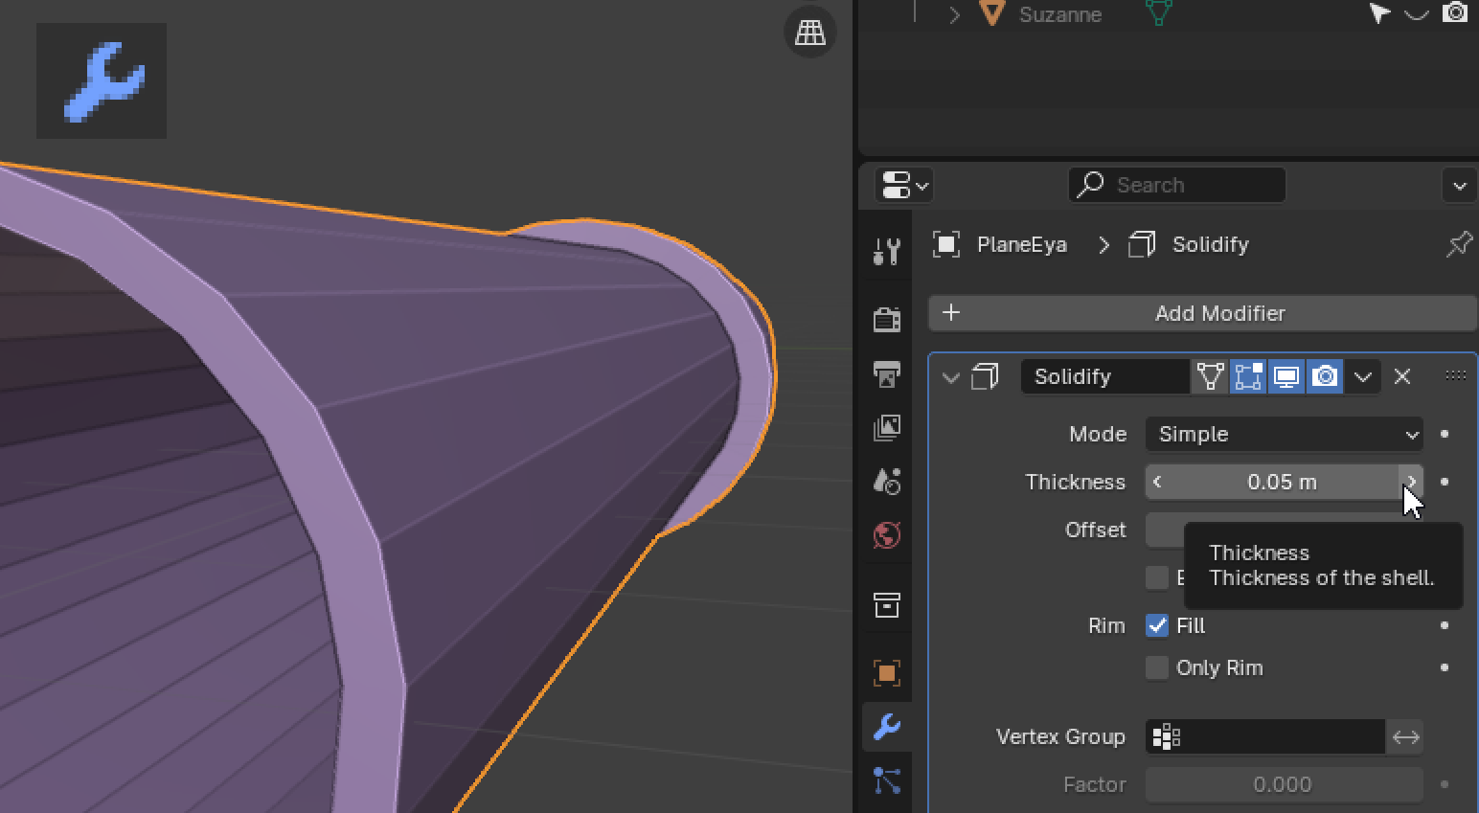This screenshot has height=813, width=1479.
Task: Toggle Suzanne render camera icon in outliner
Action: pyautogui.click(x=1455, y=12)
